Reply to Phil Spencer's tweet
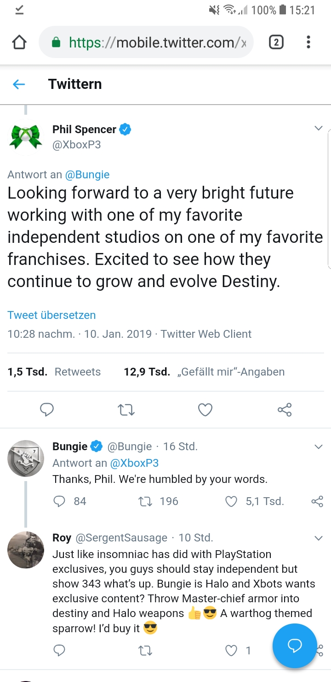 pyautogui.click(x=46, y=410)
